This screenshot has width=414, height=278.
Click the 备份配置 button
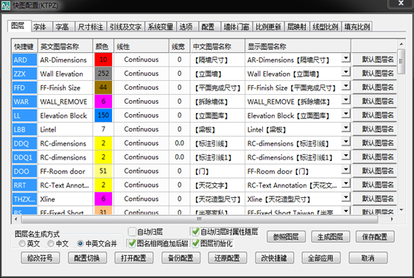pyautogui.click(x=181, y=257)
